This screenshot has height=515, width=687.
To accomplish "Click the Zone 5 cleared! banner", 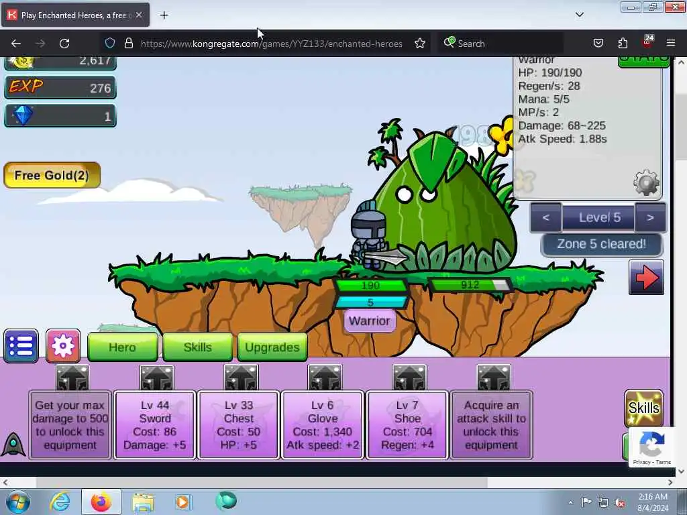I will [602, 244].
